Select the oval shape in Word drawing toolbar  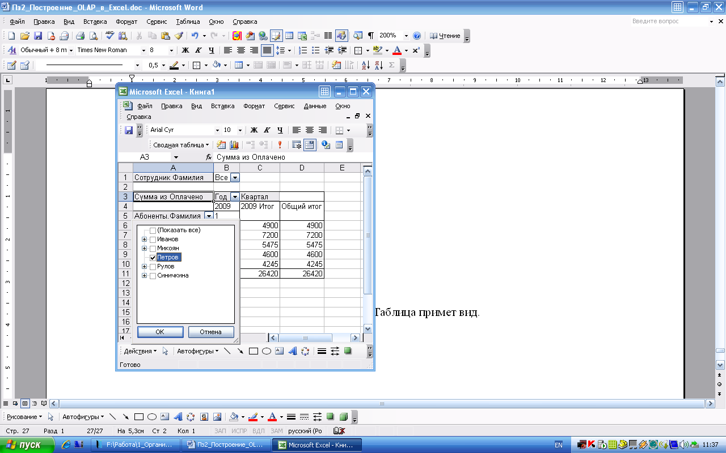pyautogui.click(x=152, y=417)
